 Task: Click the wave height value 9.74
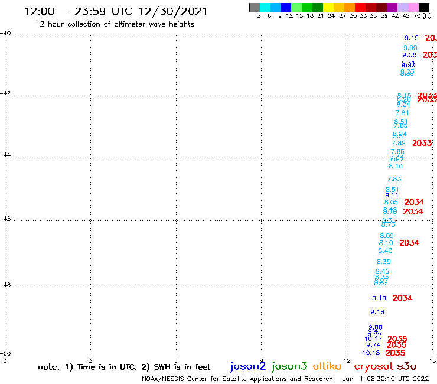pyautogui.click(x=373, y=345)
